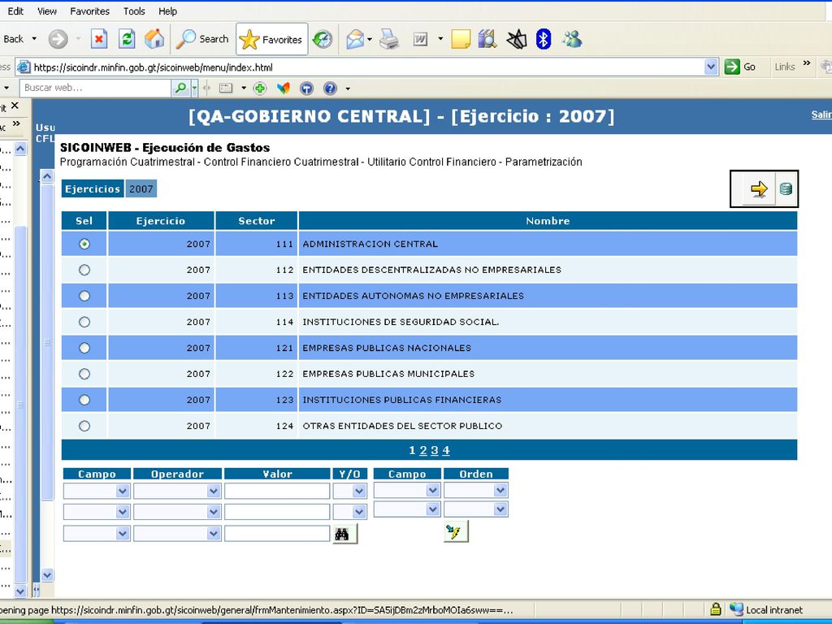Go to the Home page icon
This screenshot has height=624, width=832.
[154, 39]
